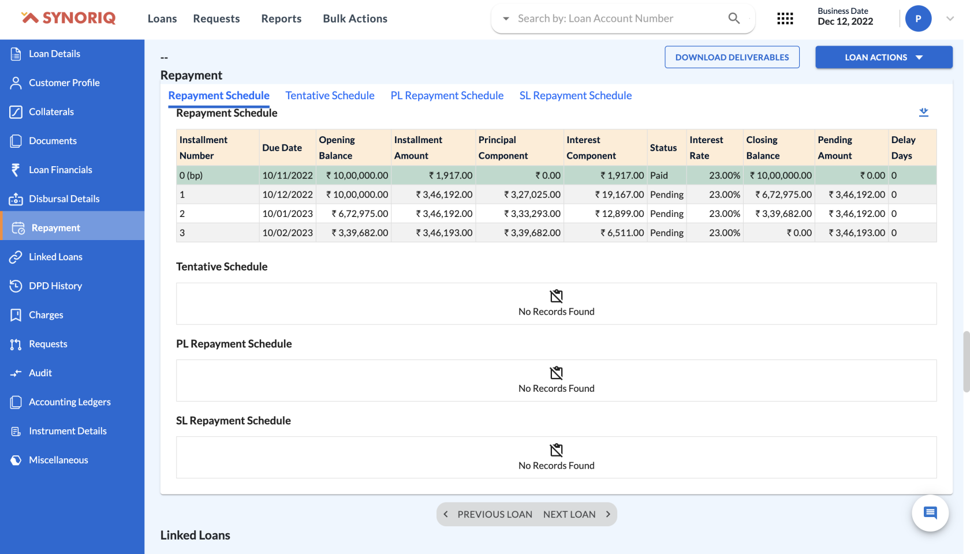Viewport: 970px width, 554px height.
Task: Click the Loan Details sidebar icon
Action: [16, 54]
